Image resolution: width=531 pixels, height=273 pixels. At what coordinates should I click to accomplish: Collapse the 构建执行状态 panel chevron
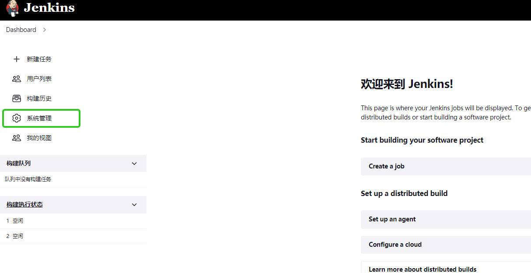(134, 204)
